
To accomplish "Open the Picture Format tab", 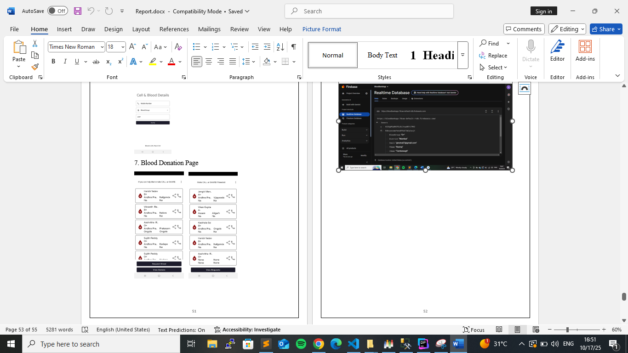I will 321,29.
